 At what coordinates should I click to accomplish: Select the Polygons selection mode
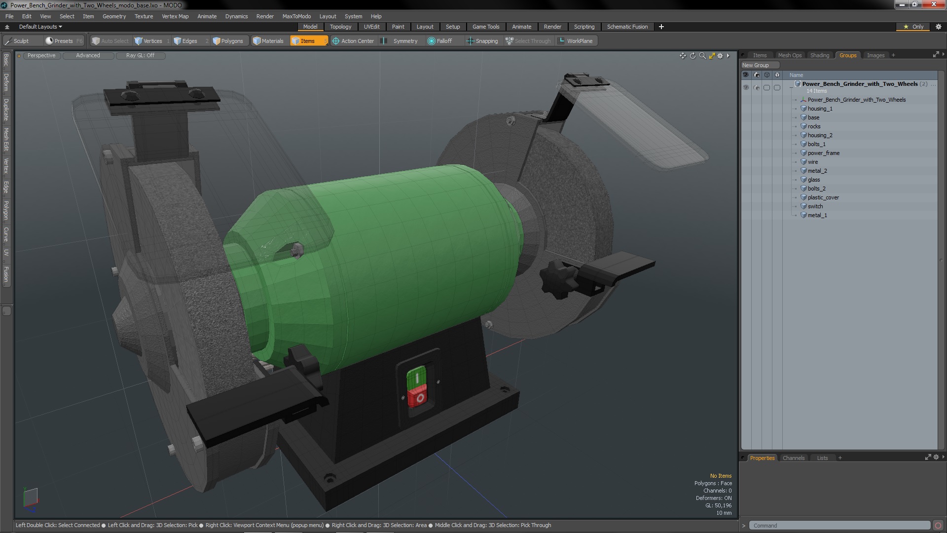coord(228,41)
